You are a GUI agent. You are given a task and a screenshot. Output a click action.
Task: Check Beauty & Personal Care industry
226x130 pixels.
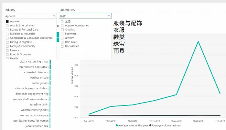click(x=7, y=30)
